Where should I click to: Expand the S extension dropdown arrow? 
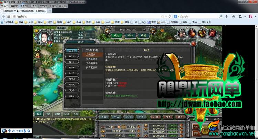[256, 17]
